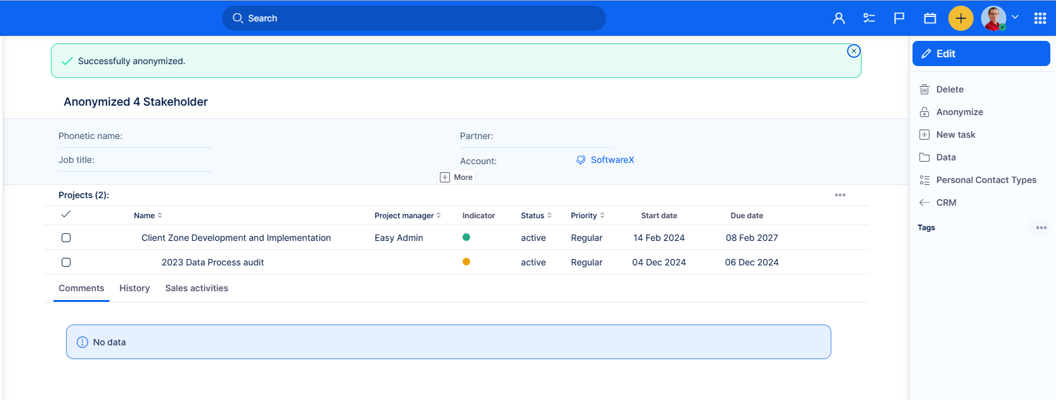This screenshot has width=1056, height=400.
Task: Switch to the Sales activities tab
Action: 196,288
